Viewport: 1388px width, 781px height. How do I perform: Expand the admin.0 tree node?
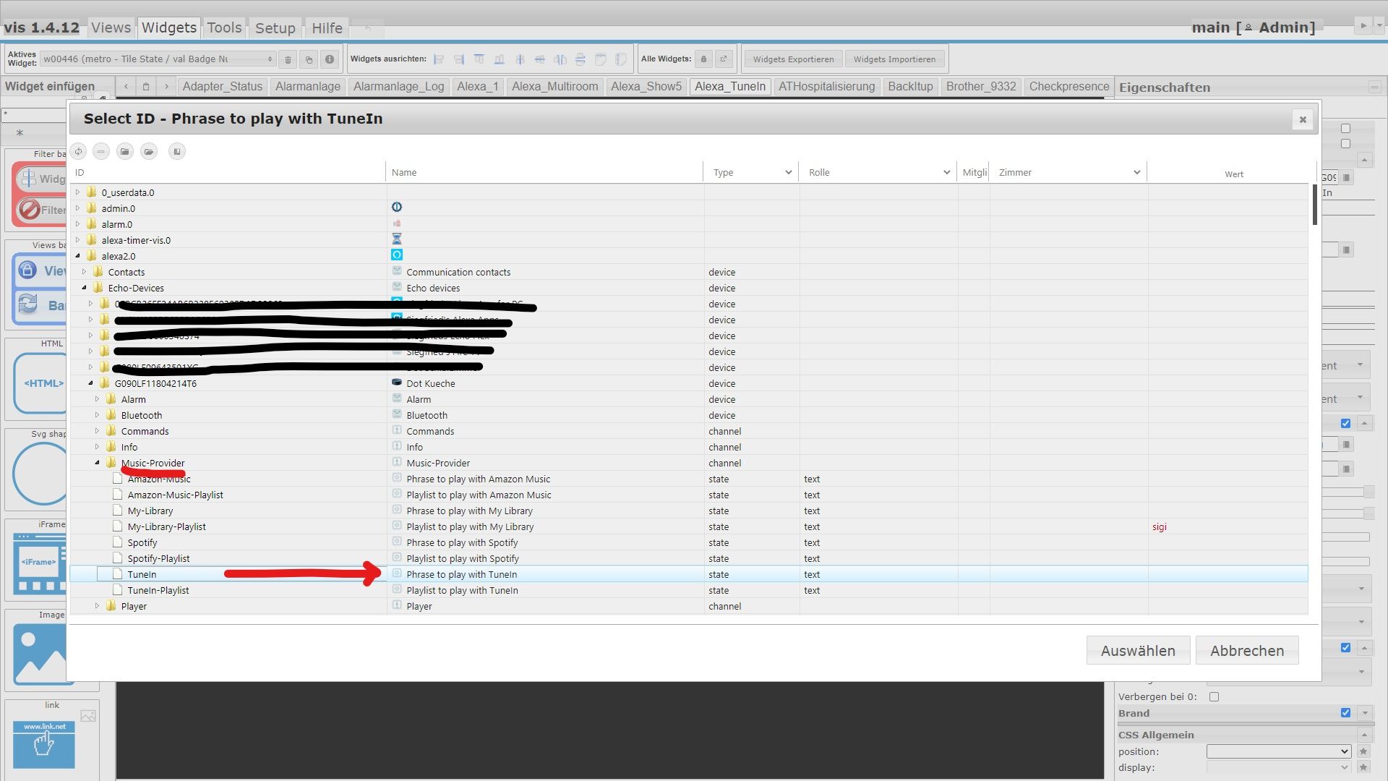coord(78,208)
